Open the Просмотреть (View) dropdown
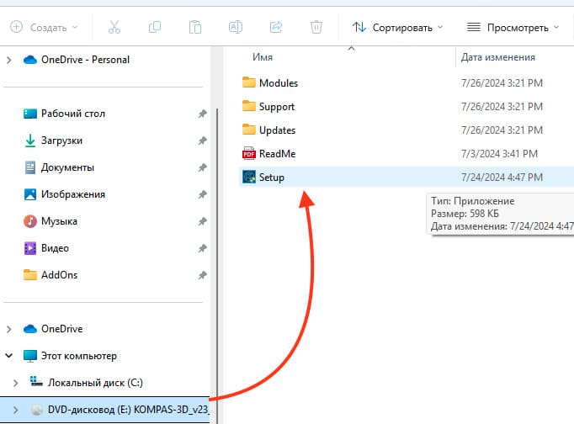This screenshot has height=424, width=574. (513, 28)
